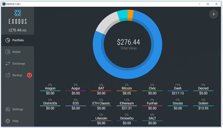Open the Backup section
Viewport: 223px width, 128px height.
(x=18, y=75)
